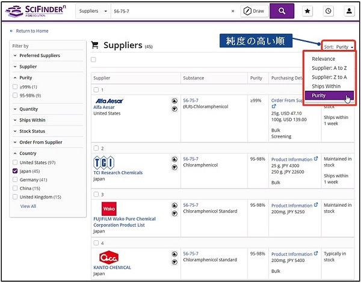Click the red Wako logo
This screenshot has width=361, height=283.
tap(109, 208)
